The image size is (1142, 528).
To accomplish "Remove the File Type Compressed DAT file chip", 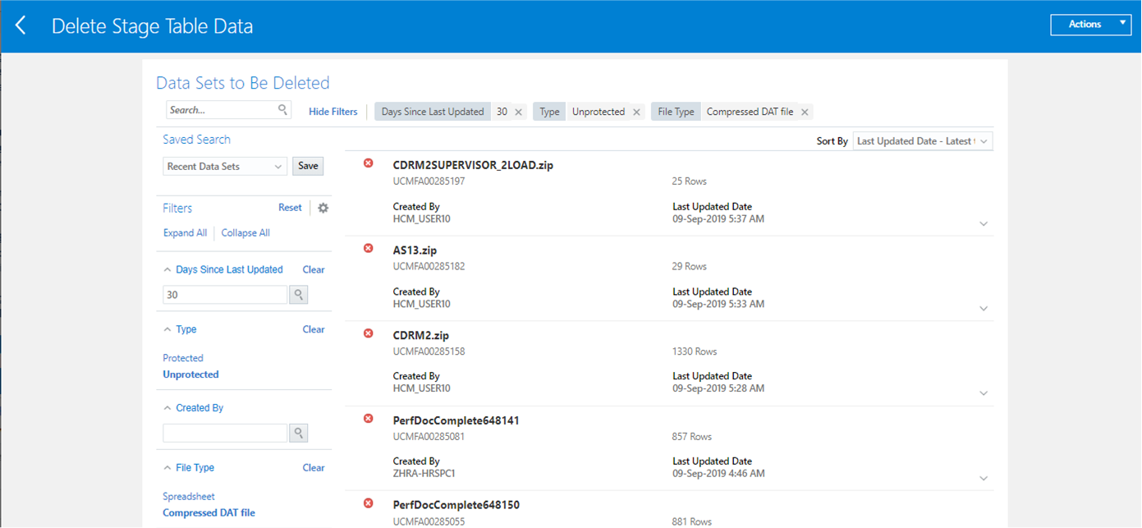I will click(805, 112).
